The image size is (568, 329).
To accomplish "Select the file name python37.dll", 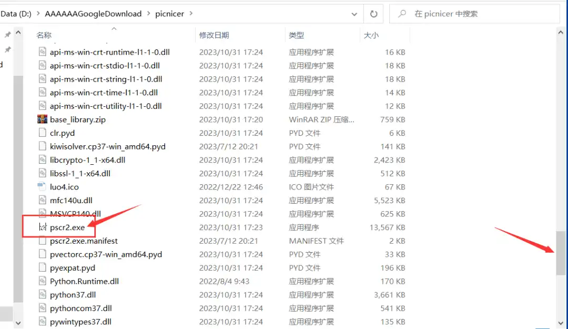I will [73, 295].
